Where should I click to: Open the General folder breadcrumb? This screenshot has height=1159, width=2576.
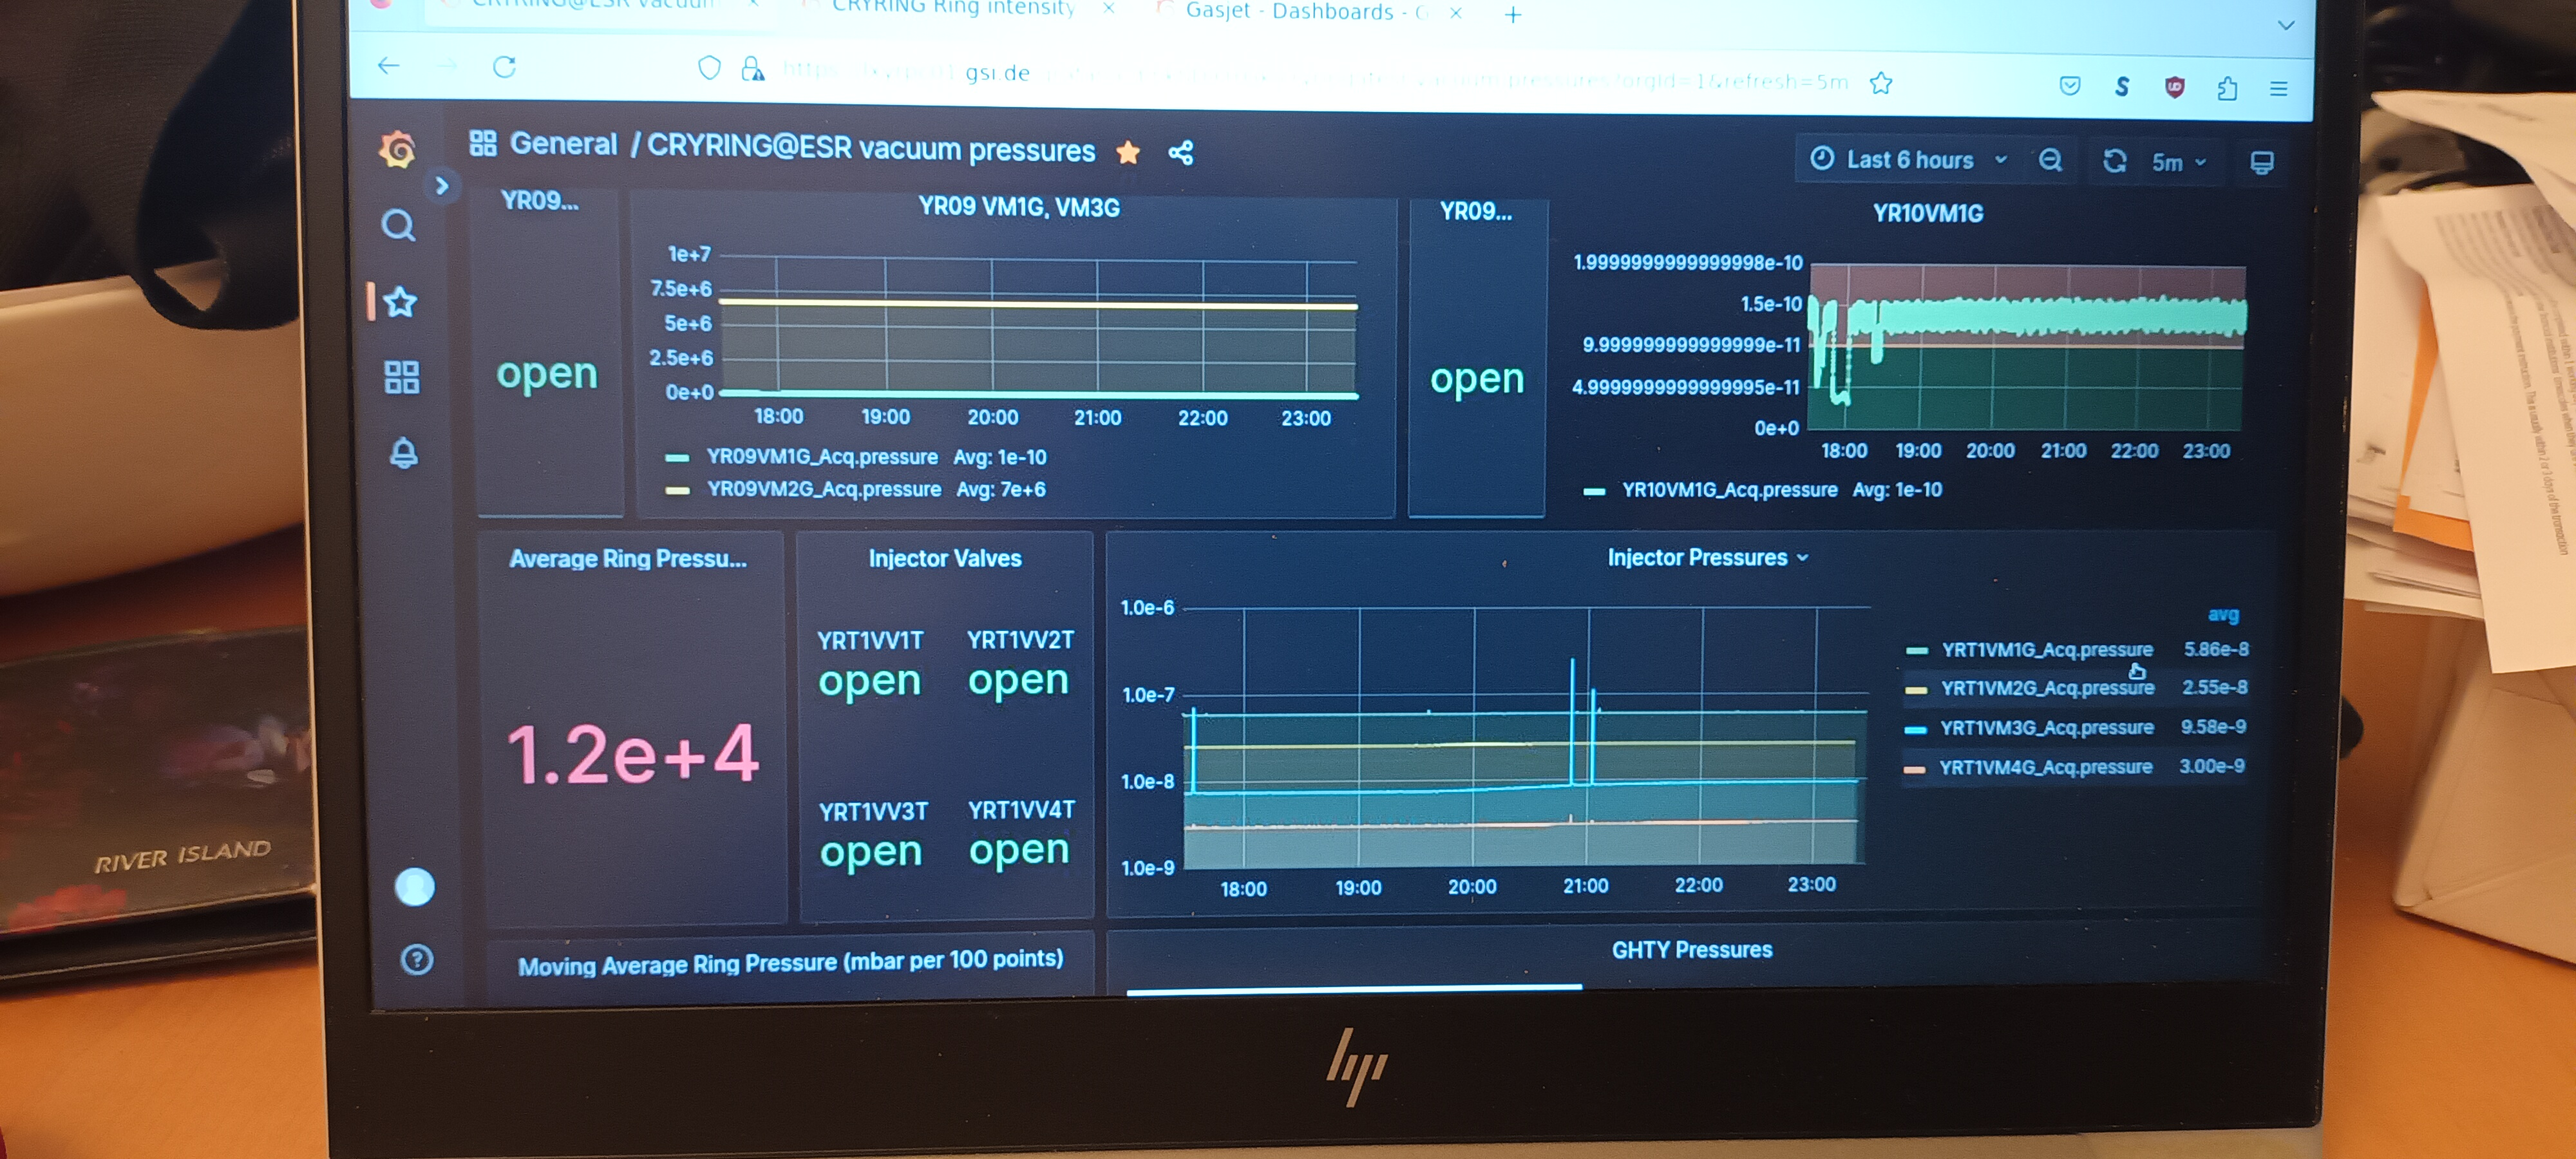(564, 144)
